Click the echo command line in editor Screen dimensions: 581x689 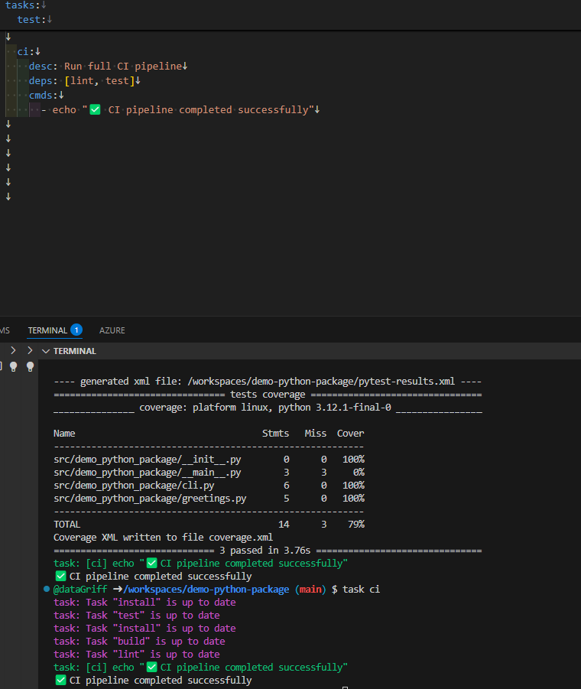click(x=177, y=110)
